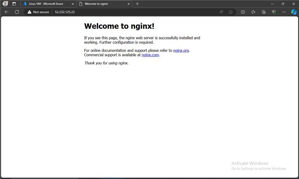Screen dimensions: 299x179
Task: Expand Settings and more ellipsis menu
Action: pos(284,12)
